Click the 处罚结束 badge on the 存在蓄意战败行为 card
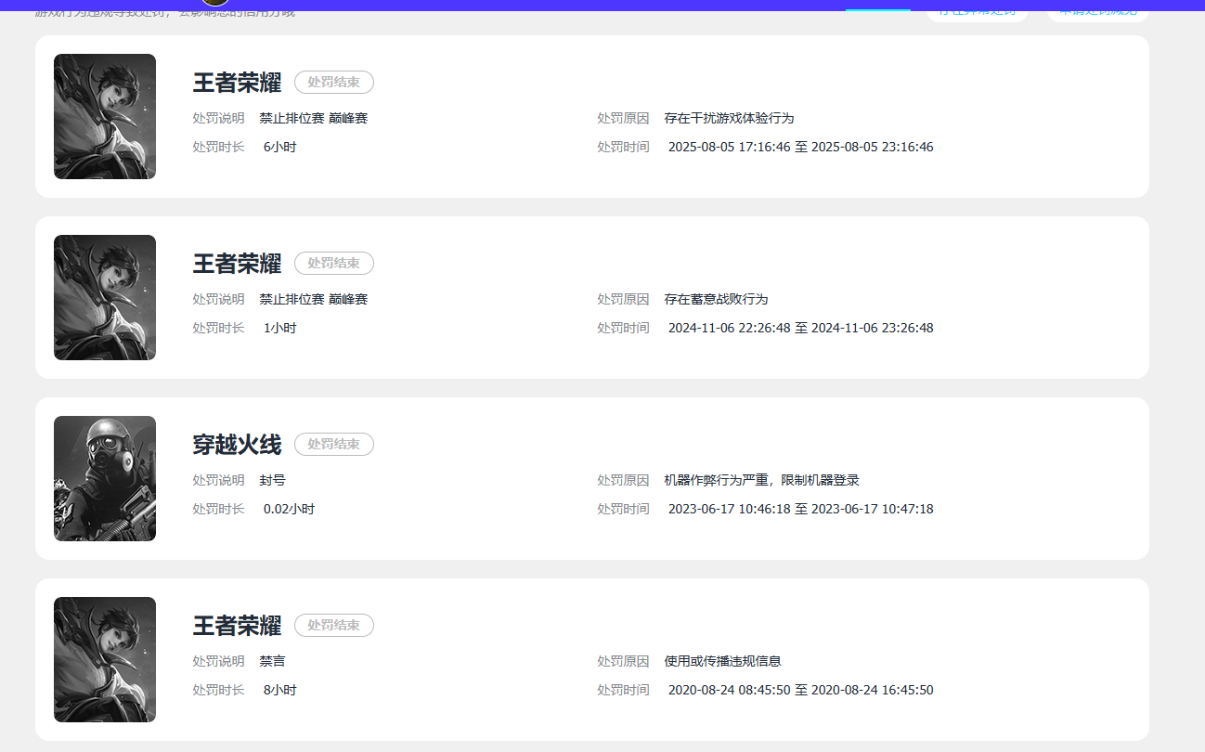Viewport: 1205px width, 752px height. 334,263
